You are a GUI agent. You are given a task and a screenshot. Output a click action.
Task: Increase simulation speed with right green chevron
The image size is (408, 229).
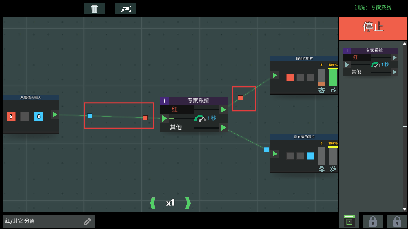coord(188,203)
